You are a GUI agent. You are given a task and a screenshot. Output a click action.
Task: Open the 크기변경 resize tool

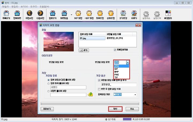pos(123,15)
